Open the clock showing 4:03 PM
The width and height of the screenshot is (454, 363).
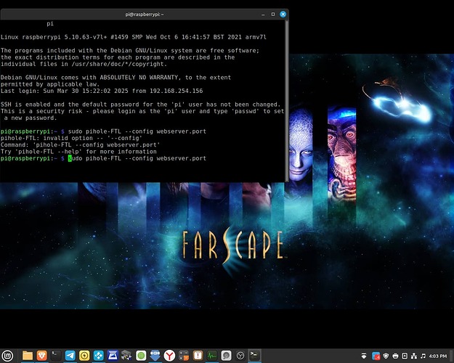coord(438,356)
